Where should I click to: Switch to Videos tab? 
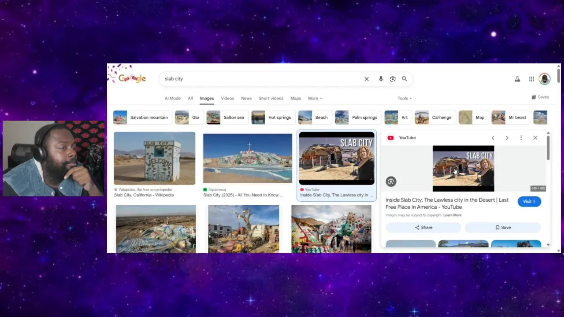(x=227, y=98)
